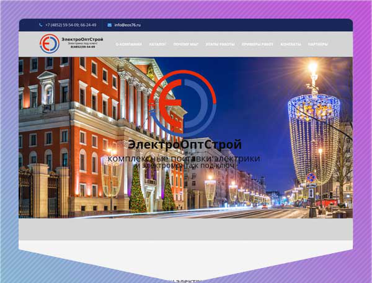Click the ЭлектроОптСтрой logo in the header

pyautogui.click(x=50, y=43)
